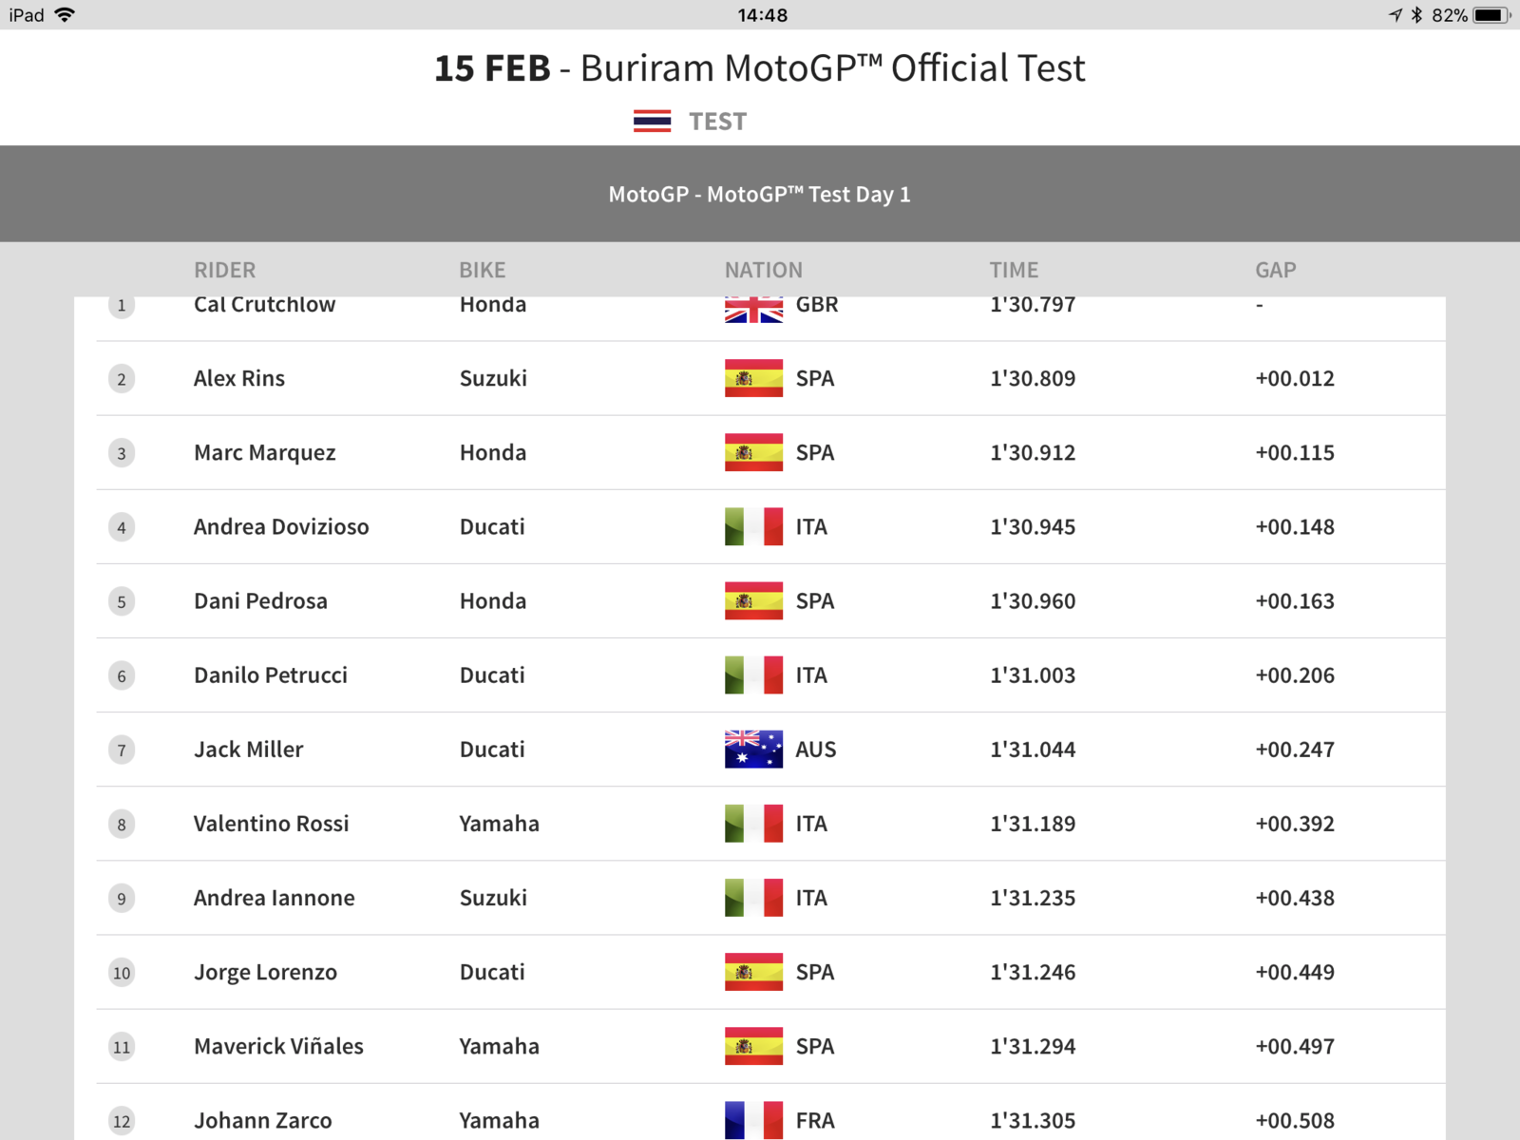Tap the Australian flag next to AUS
Image resolution: width=1520 pixels, height=1140 pixels.
point(753,750)
